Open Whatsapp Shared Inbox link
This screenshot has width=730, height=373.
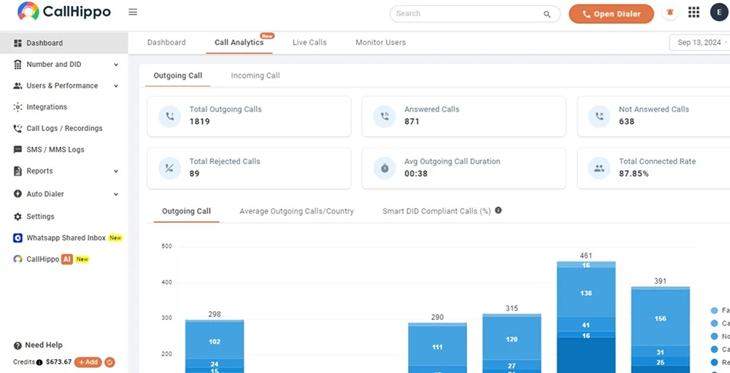coord(66,237)
